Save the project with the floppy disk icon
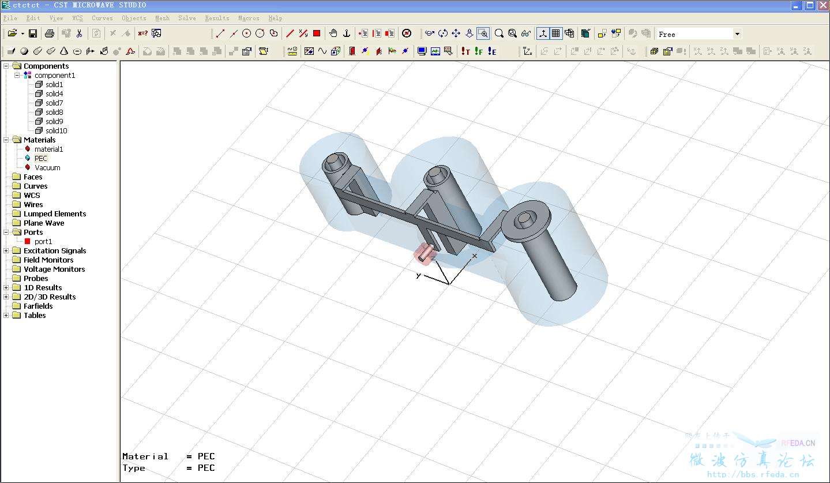830x483 pixels. [33, 33]
